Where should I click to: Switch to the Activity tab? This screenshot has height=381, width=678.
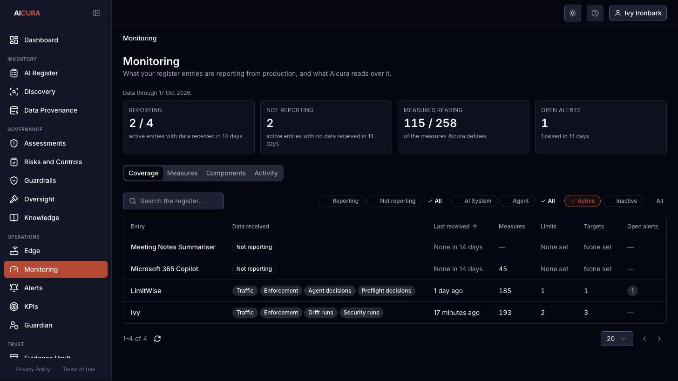click(x=266, y=173)
